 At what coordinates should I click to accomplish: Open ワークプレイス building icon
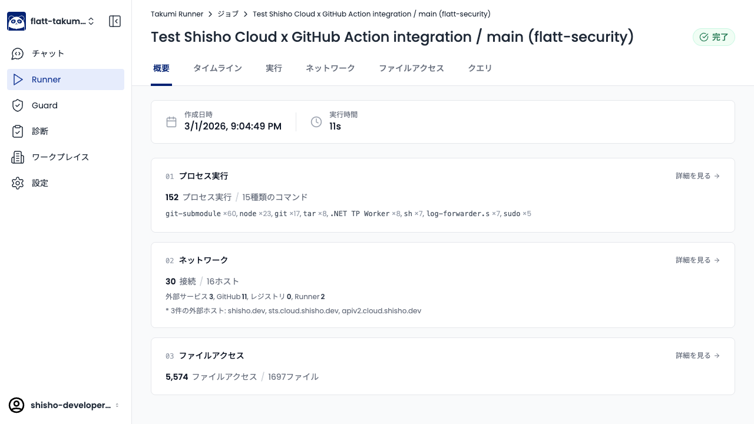[x=18, y=157]
